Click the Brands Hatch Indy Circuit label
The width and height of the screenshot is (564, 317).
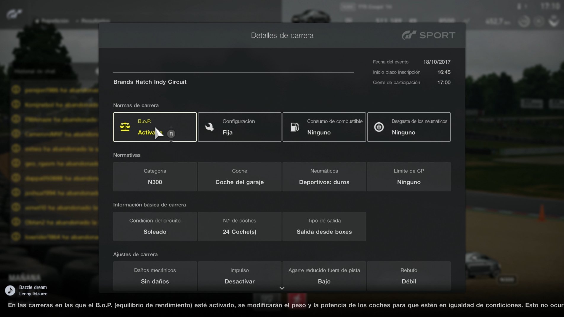pyautogui.click(x=150, y=82)
